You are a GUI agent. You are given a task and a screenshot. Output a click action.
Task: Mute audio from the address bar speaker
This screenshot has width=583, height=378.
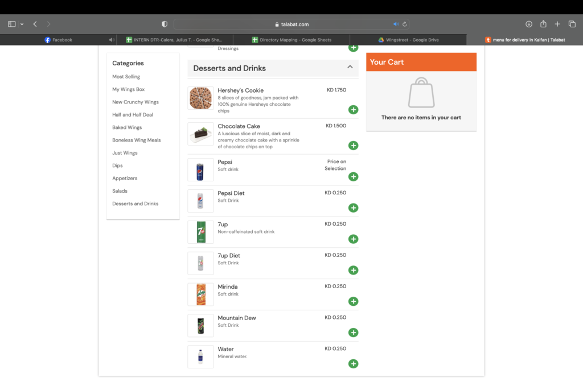pos(396,24)
